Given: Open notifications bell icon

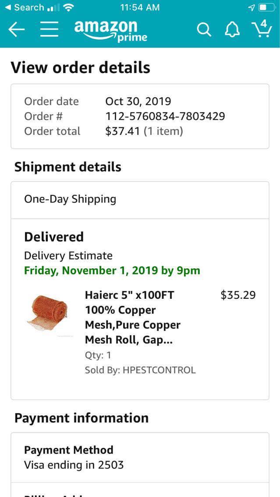Looking at the screenshot, I should 232,29.
